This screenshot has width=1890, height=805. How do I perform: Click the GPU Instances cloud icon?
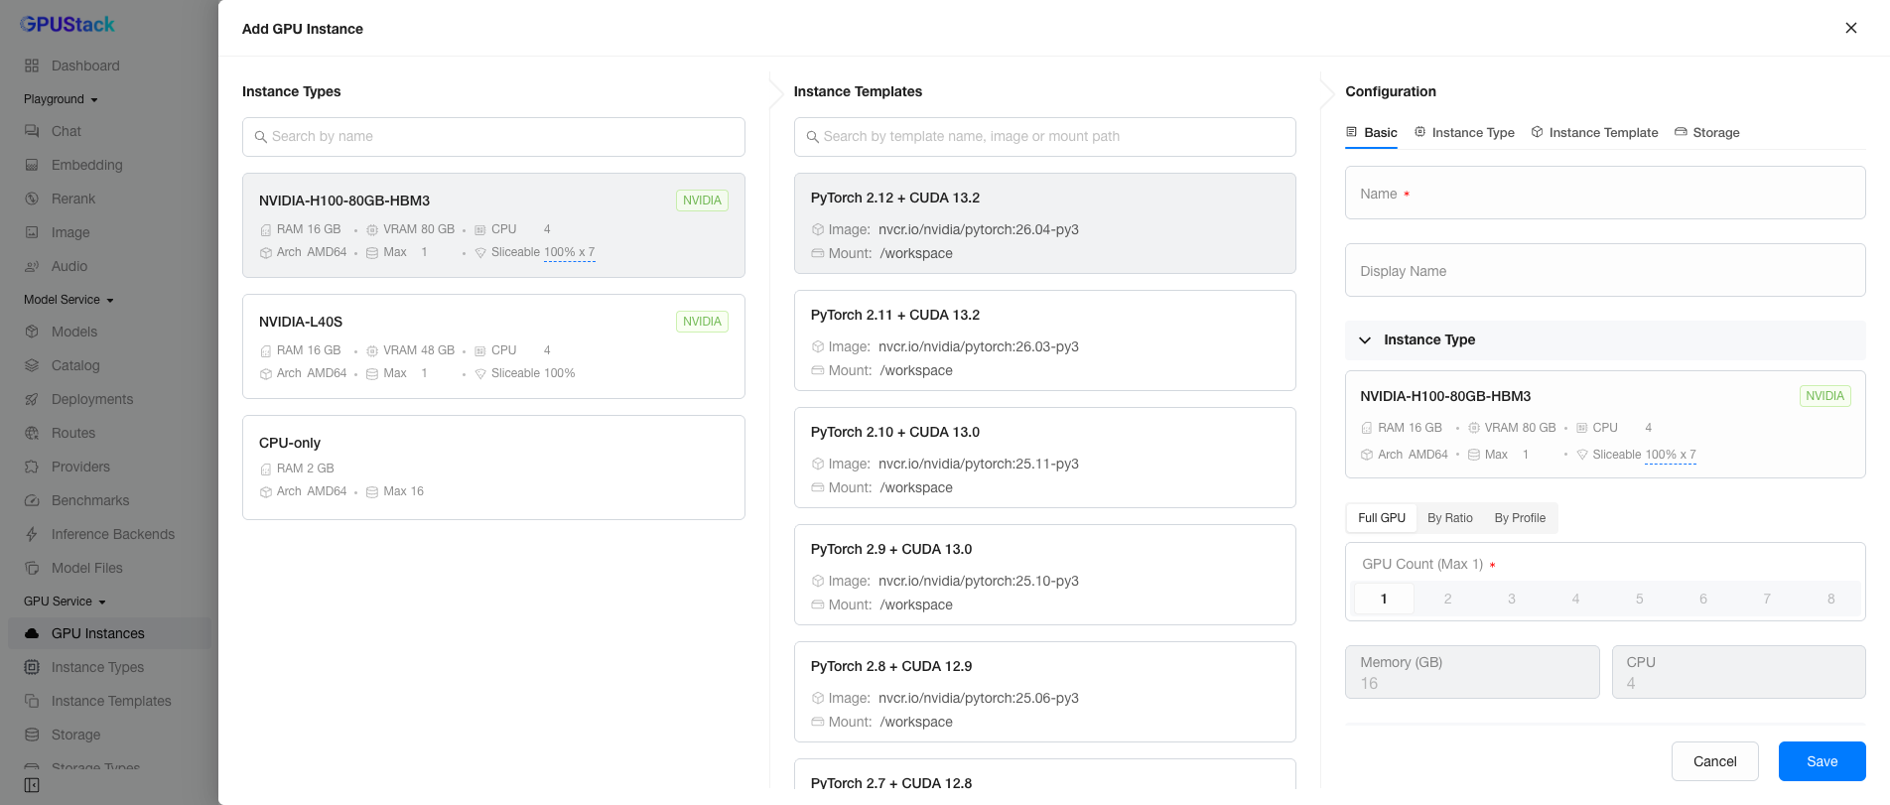pos(32,633)
